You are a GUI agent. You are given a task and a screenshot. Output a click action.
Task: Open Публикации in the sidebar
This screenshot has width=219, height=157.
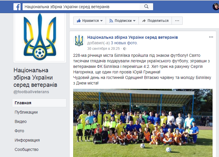coord(26,112)
